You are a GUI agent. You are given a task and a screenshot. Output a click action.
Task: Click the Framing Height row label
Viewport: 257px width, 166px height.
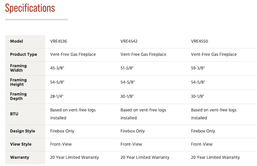(x=18, y=82)
